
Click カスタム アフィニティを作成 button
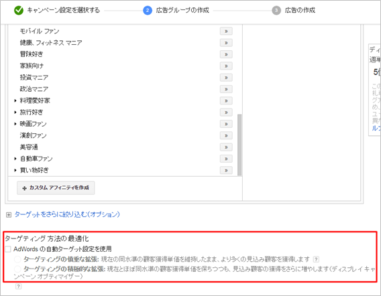(56, 188)
